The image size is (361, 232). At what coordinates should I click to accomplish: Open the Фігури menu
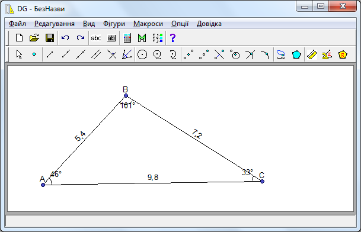(114, 24)
